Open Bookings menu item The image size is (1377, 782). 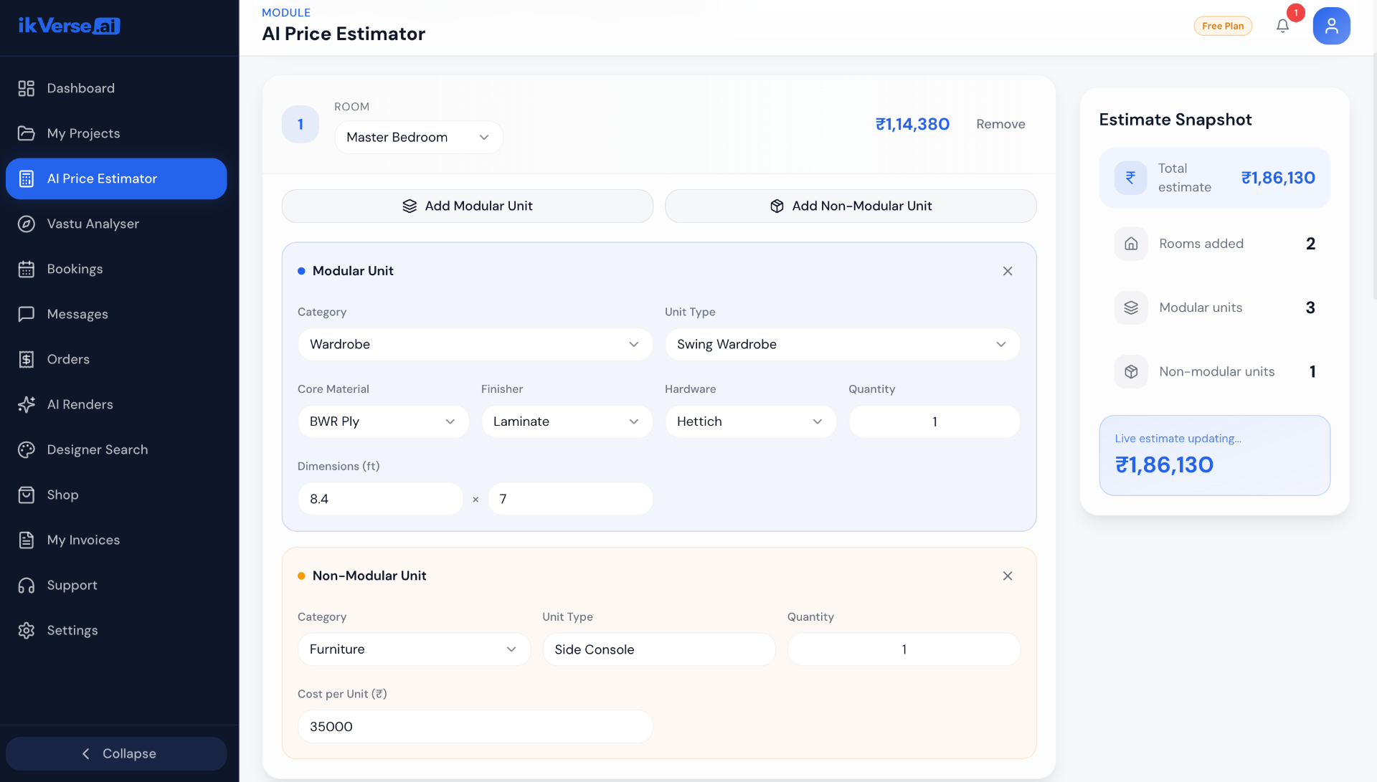(116, 269)
